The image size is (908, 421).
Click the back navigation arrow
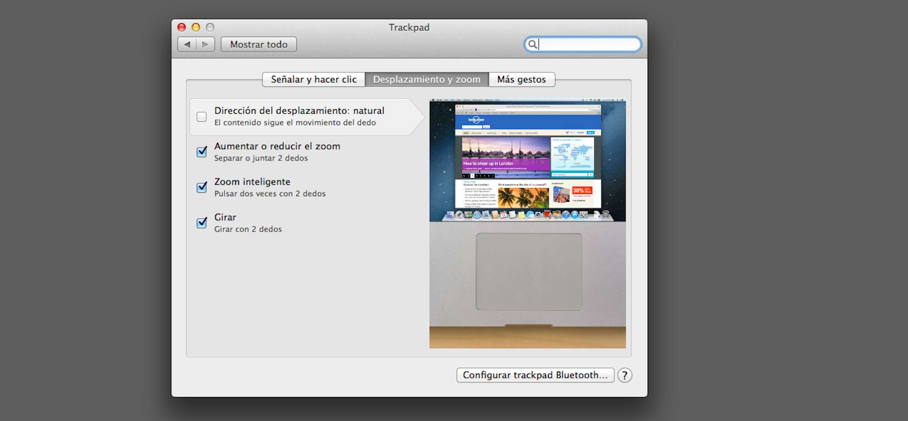(187, 44)
